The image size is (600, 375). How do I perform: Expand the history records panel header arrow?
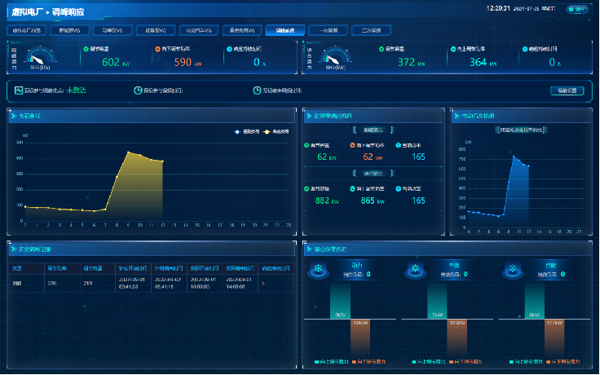pos(14,249)
